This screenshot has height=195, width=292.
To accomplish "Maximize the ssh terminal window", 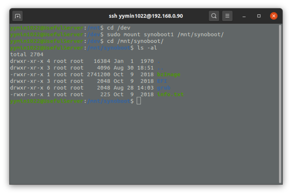I will point(259,16).
